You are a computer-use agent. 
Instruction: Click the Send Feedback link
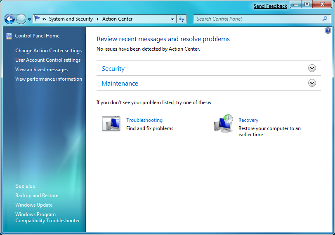(270, 6)
